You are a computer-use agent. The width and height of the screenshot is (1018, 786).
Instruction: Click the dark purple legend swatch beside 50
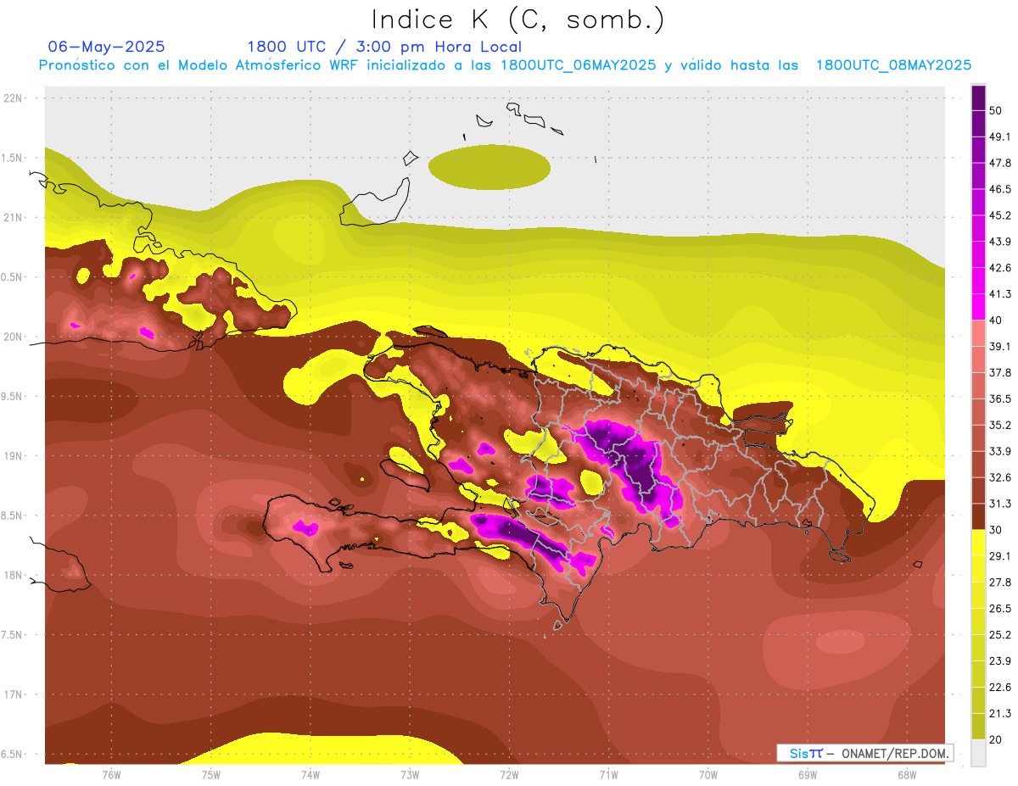point(978,98)
